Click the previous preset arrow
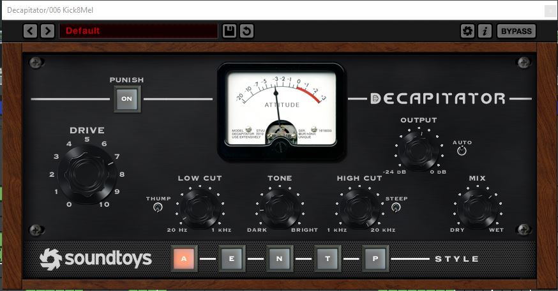The width and height of the screenshot is (558, 291). [x=30, y=31]
